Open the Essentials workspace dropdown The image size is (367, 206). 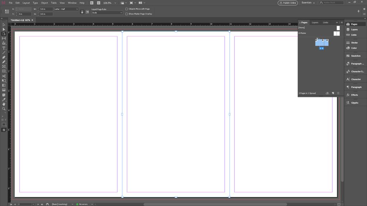coord(308,3)
